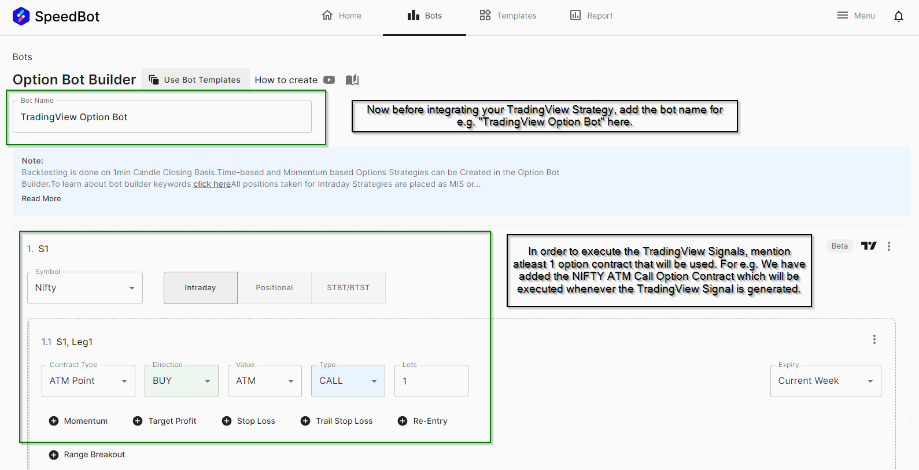Open the Expiry Current Week dropdown

pyautogui.click(x=826, y=381)
